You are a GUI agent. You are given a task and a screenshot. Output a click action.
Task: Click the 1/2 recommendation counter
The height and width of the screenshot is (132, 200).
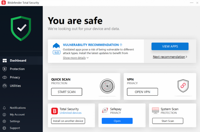pyautogui.click(x=57, y=52)
